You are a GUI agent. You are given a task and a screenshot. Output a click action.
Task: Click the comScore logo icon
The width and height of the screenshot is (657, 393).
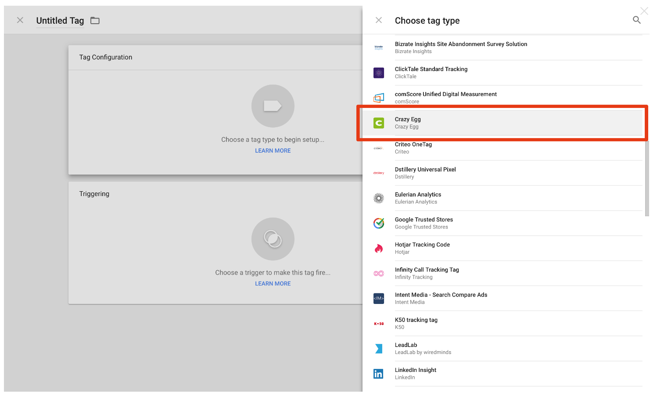379,98
